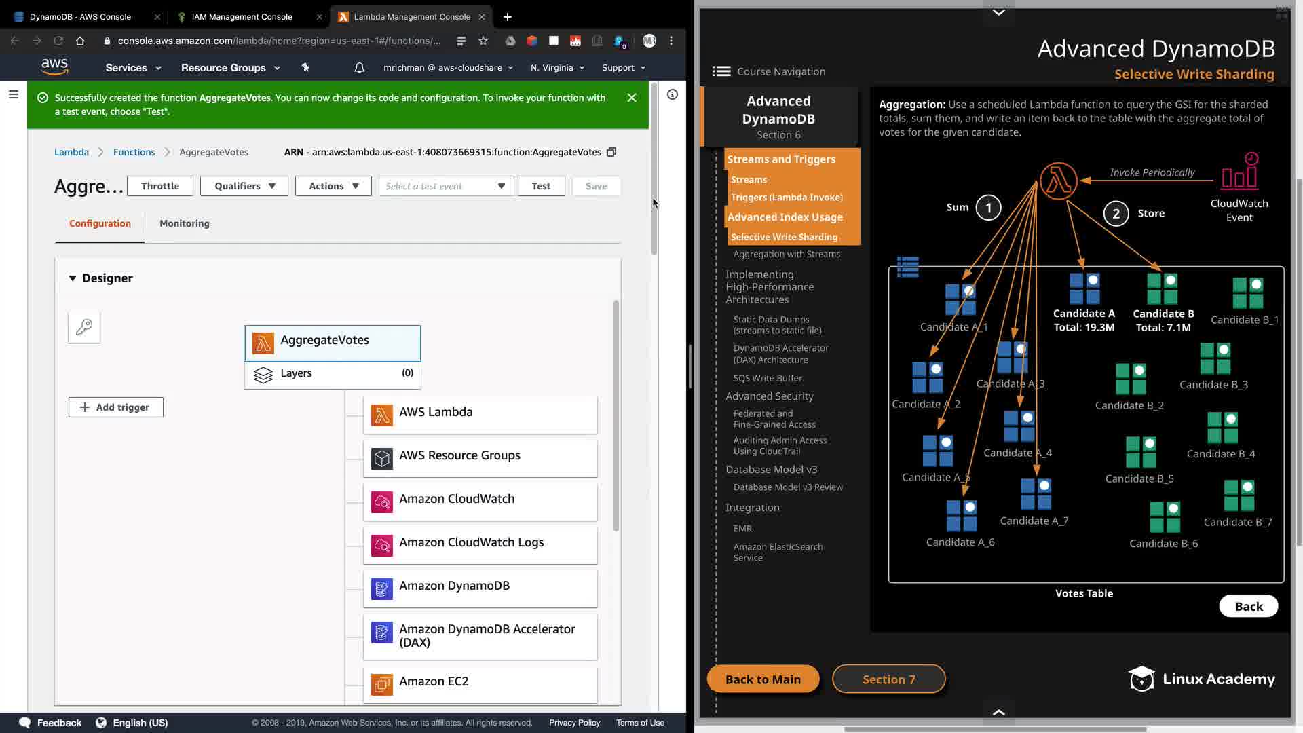This screenshot has height=733, width=1303.
Task: Open the Qualifiers dropdown
Action: coord(244,186)
